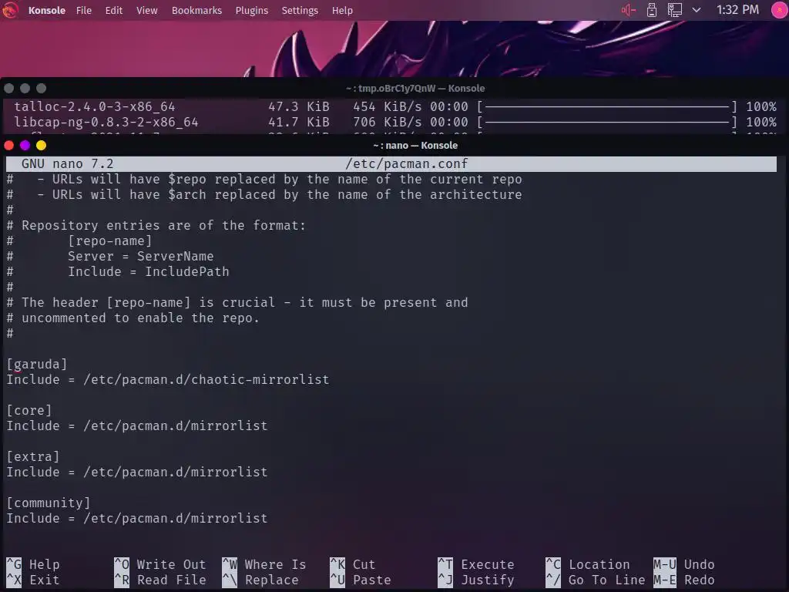Place cursor on the [garuda] section header
Viewport: 789px width, 592px height.
pos(37,364)
